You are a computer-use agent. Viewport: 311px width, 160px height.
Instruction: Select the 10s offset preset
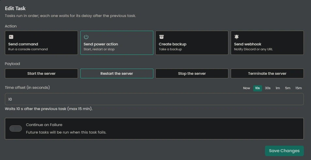pos(257,88)
